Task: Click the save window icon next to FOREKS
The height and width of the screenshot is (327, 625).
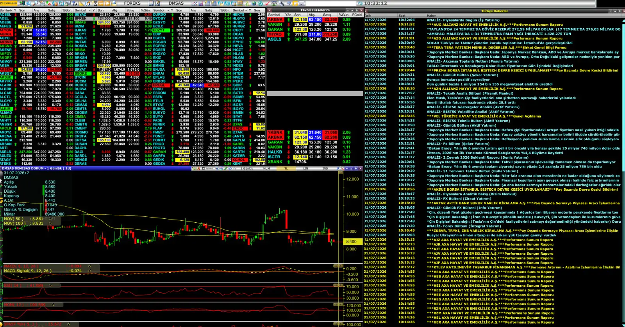Action: (x=151, y=3)
